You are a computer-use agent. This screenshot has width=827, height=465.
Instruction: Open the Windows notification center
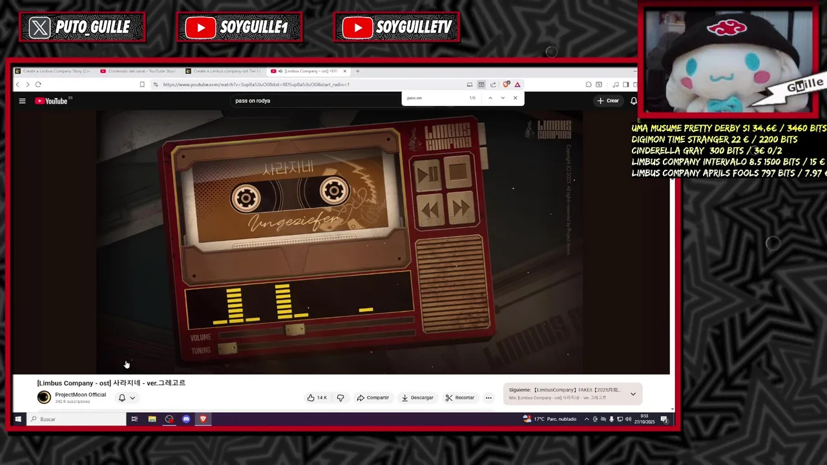pyautogui.click(x=664, y=419)
